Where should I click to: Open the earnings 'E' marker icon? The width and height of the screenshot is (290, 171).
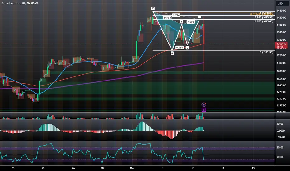coord(203,110)
